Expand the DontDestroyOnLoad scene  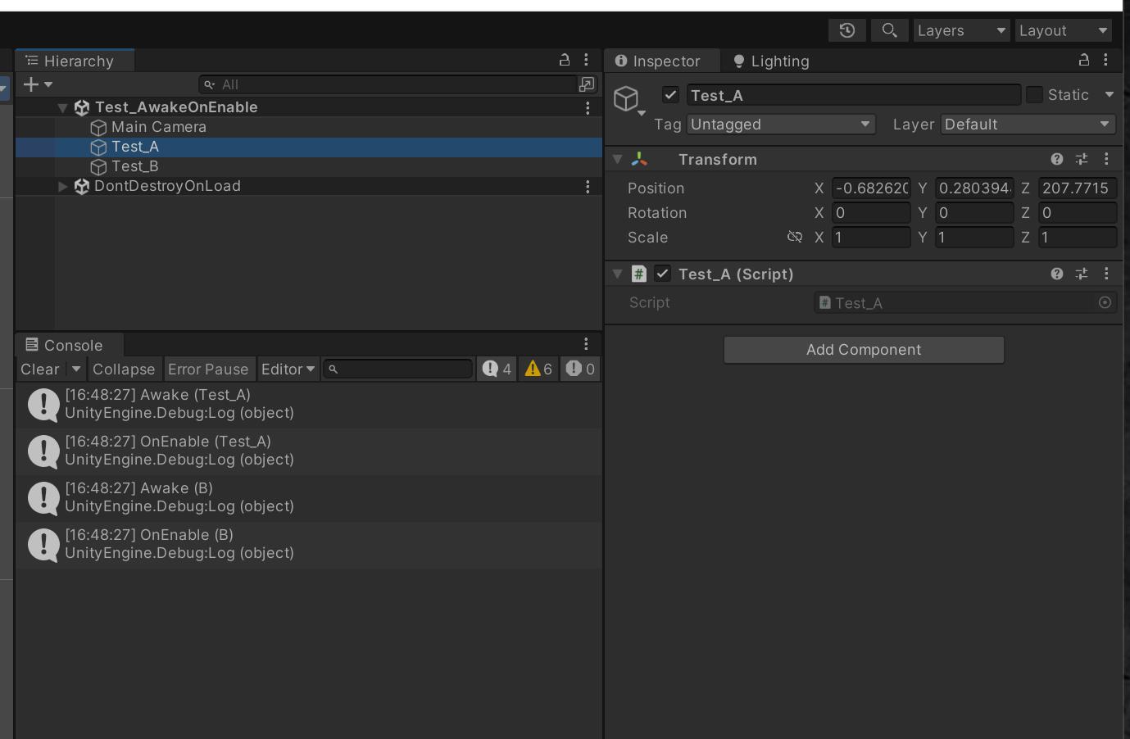(x=62, y=186)
